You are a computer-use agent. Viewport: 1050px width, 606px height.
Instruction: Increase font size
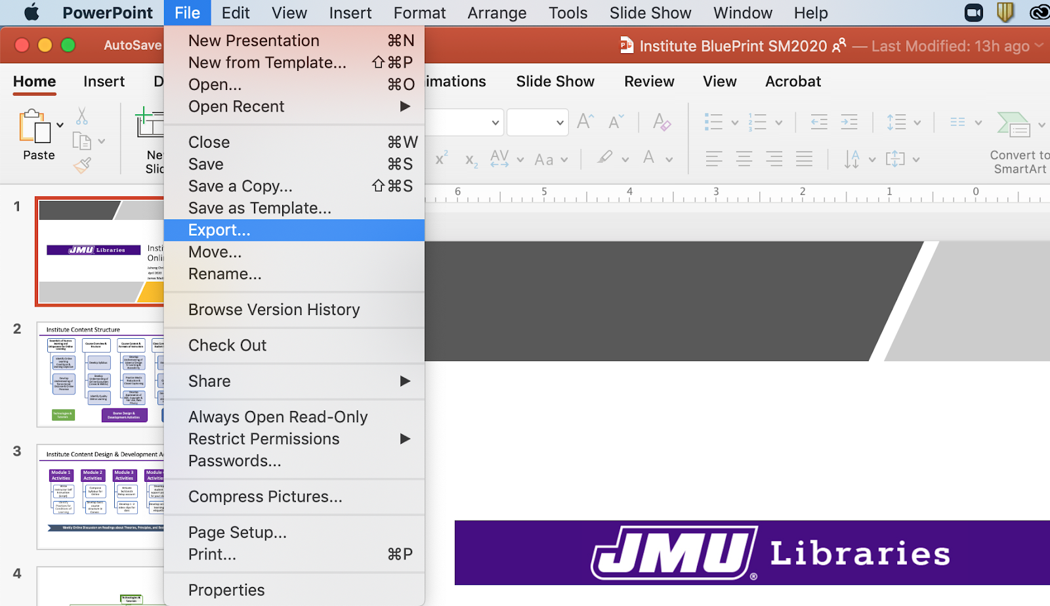(x=585, y=121)
